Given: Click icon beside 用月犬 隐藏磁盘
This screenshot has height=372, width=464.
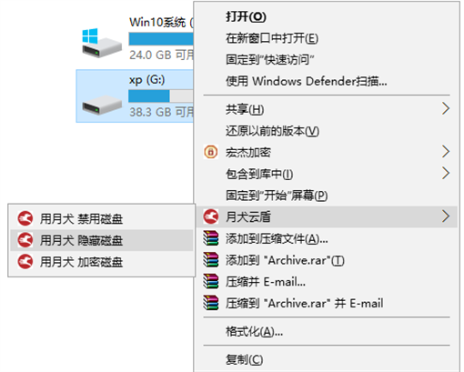Looking at the screenshot, I should 25,240.
